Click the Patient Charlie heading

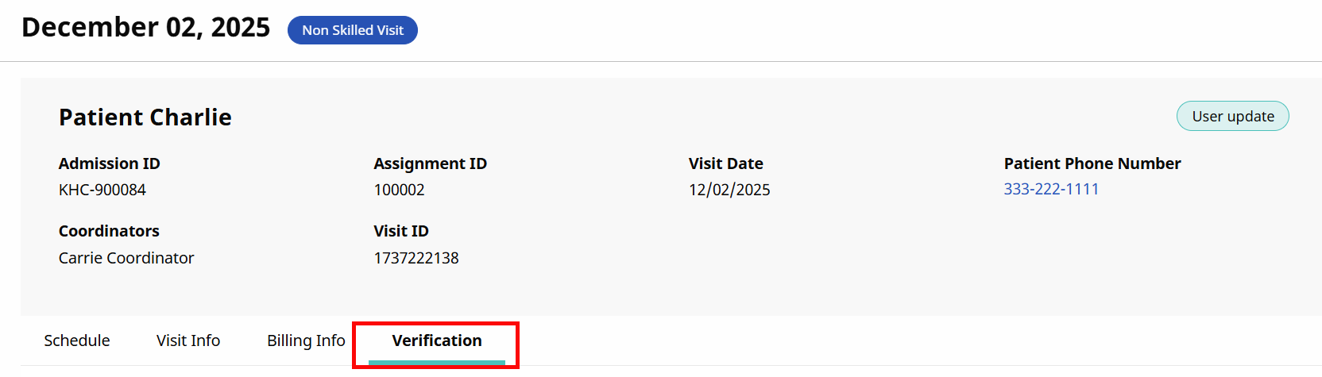tap(145, 117)
